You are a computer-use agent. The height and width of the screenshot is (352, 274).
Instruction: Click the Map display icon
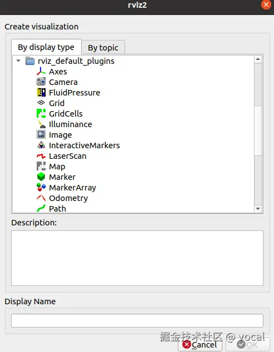[41, 167]
